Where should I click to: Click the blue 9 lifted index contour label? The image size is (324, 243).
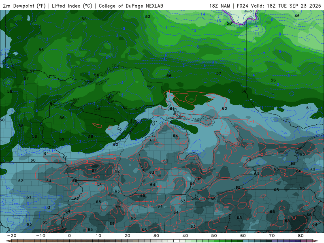(245, 49)
